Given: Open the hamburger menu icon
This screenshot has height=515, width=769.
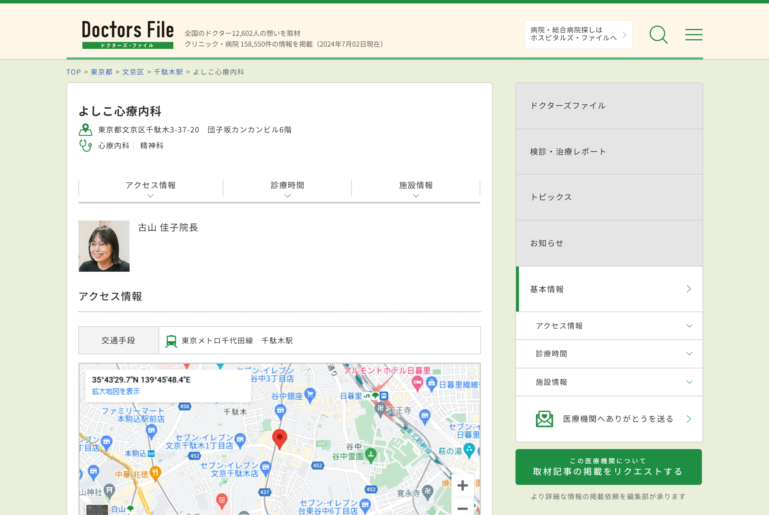Looking at the screenshot, I should (693, 34).
